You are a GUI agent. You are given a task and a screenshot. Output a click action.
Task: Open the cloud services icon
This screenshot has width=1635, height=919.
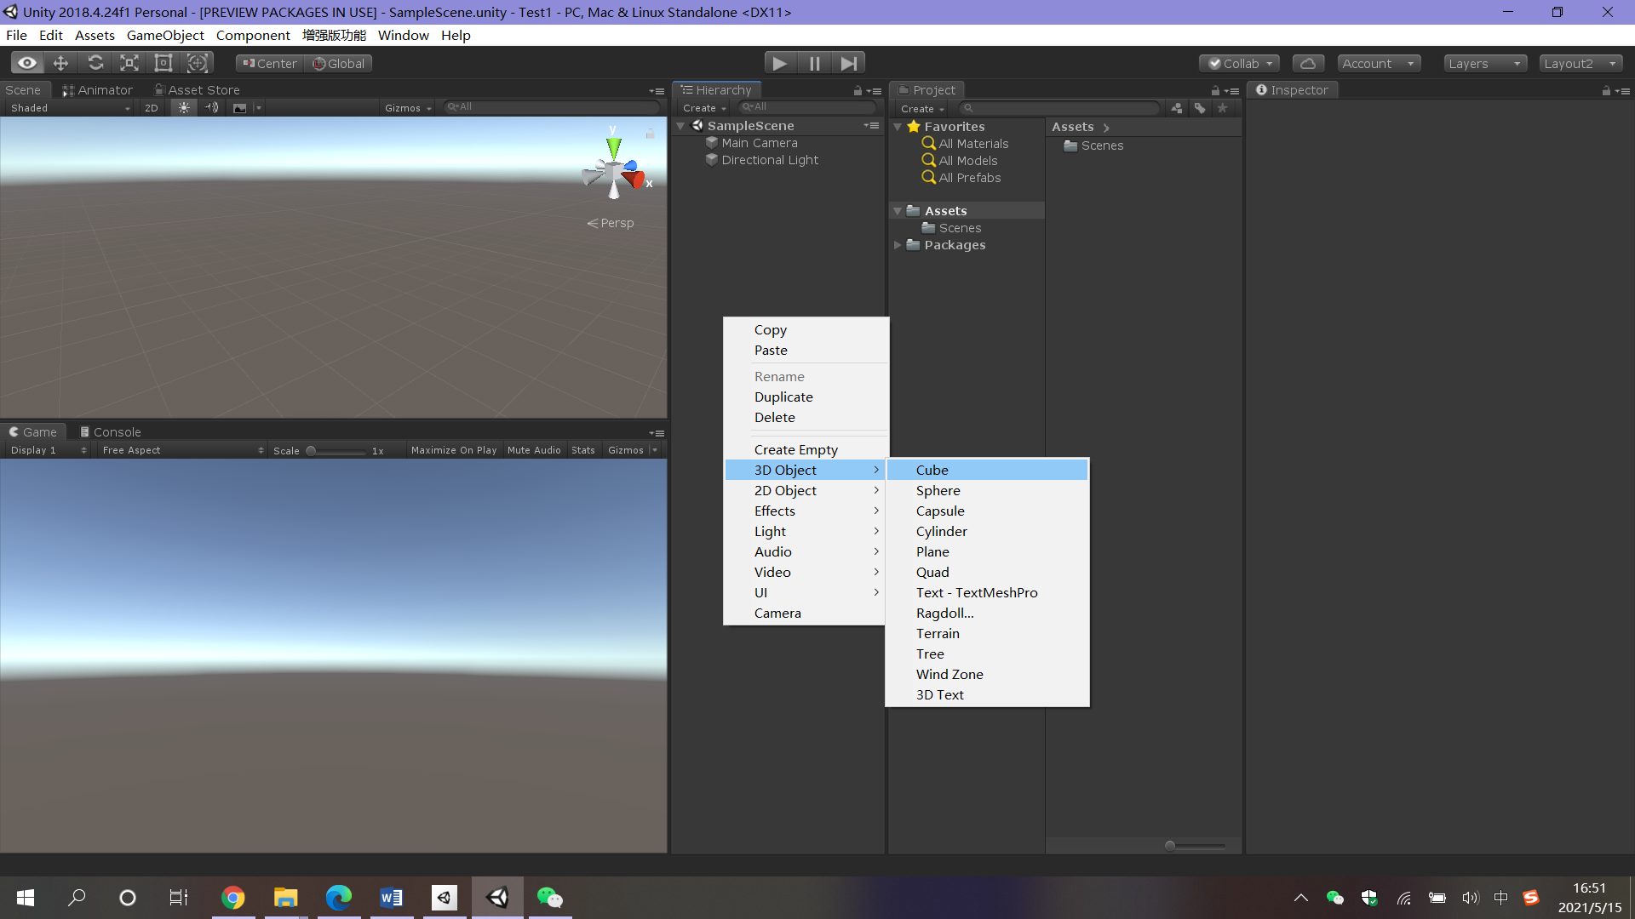(x=1308, y=63)
